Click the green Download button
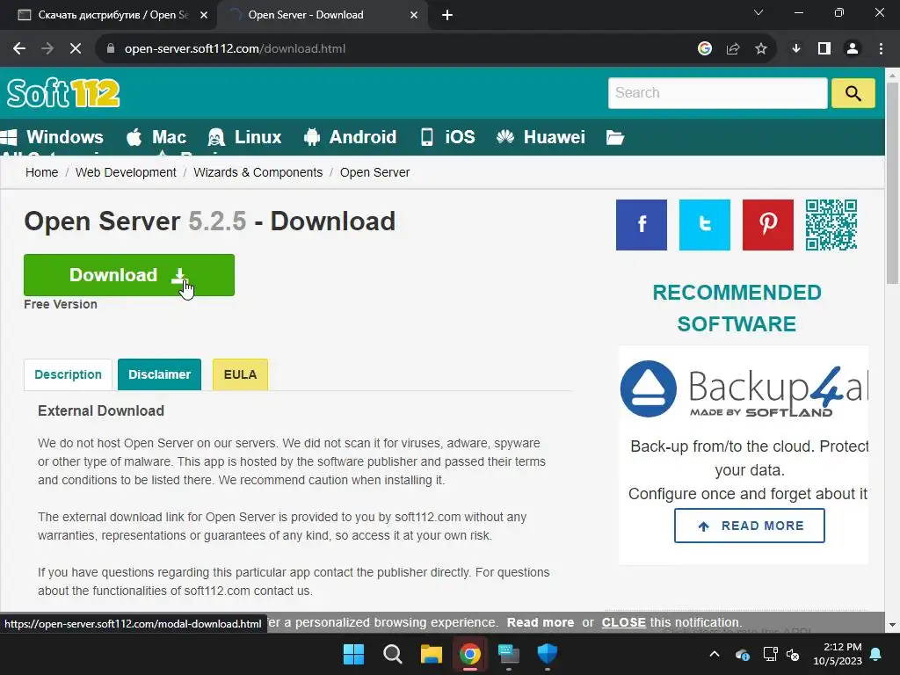The width and height of the screenshot is (900, 675). (x=129, y=275)
